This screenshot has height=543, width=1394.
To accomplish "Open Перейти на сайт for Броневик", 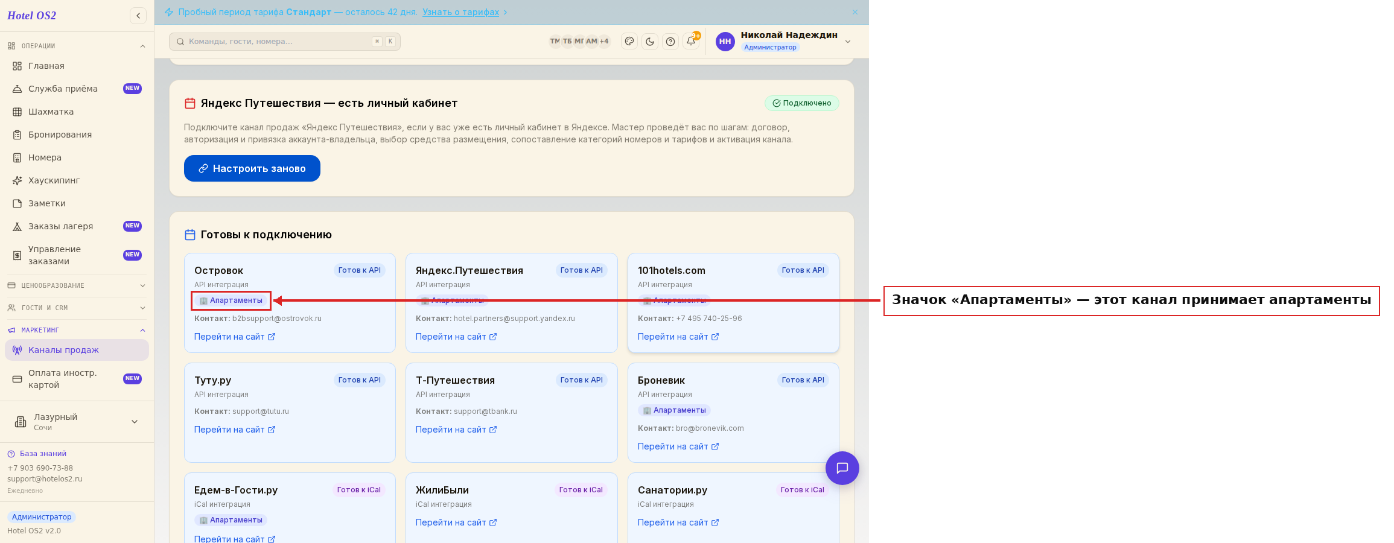I will pos(678,446).
